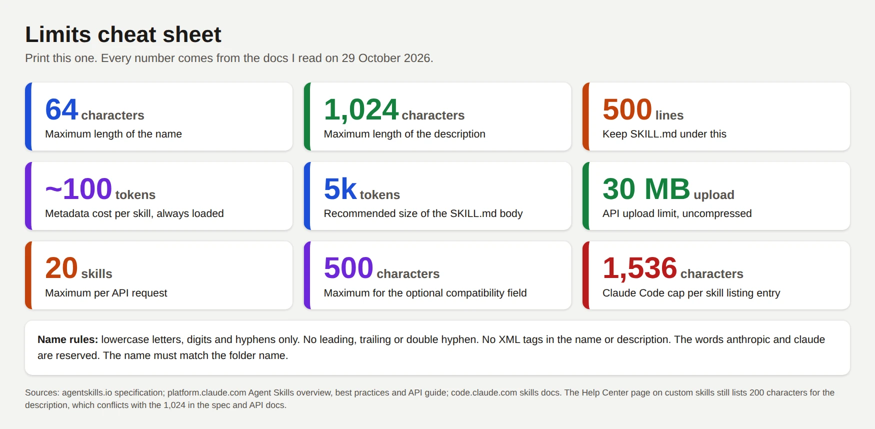Click the 20 skills per API request card
The image size is (875, 429).
click(x=158, y=275)
